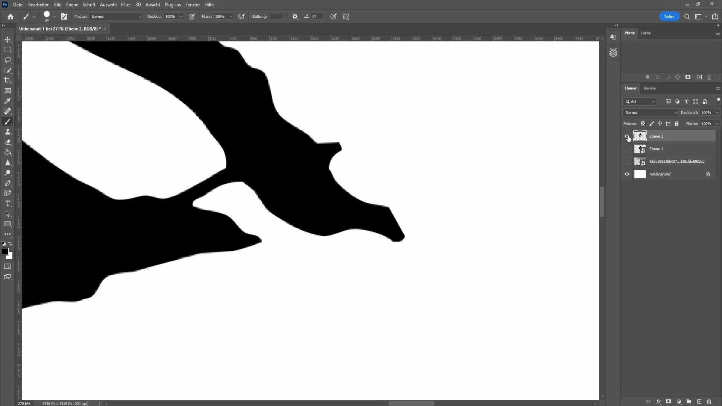Open the Fenster menu
722x406 pixels.
(193, 5)
